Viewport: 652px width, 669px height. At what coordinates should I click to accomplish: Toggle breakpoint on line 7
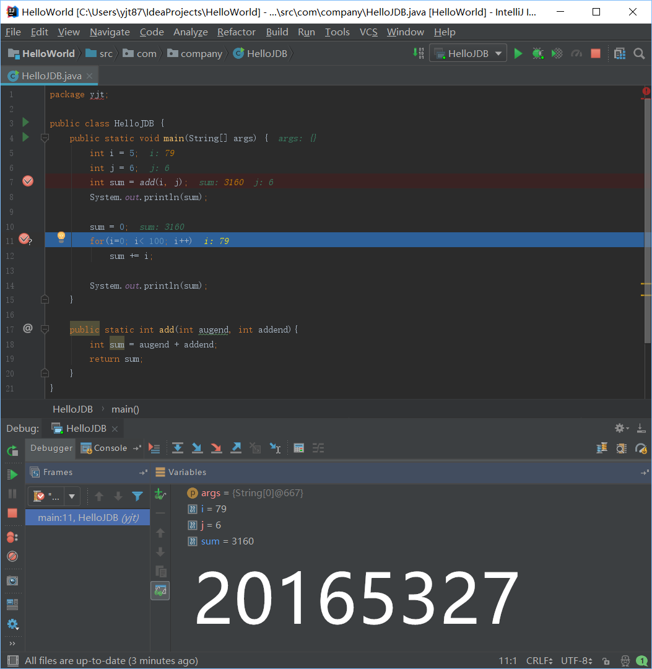(28, 181)
